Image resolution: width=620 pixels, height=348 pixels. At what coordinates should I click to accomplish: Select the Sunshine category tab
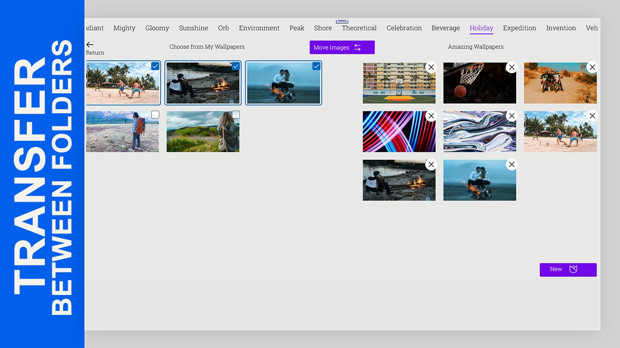pyautogui.click(x=193, y=28)
